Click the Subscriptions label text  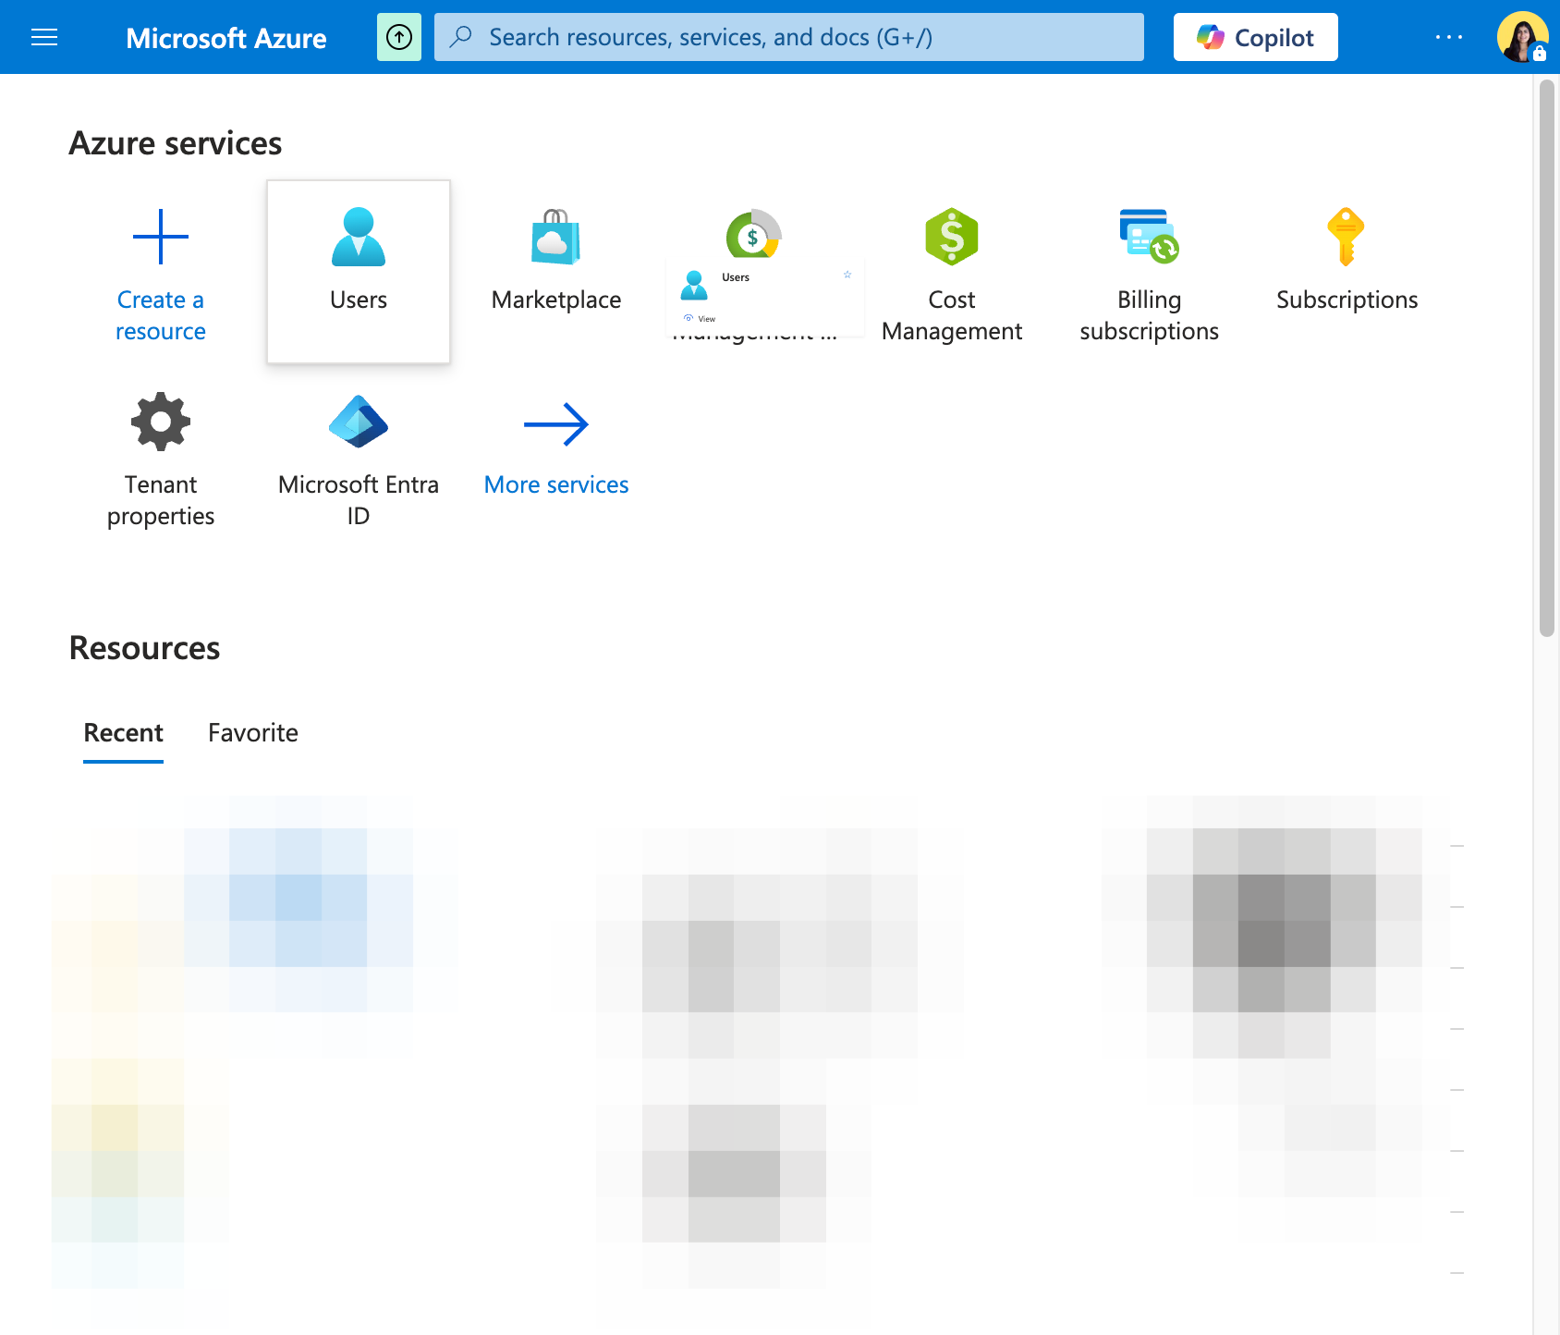(1347, 300)
